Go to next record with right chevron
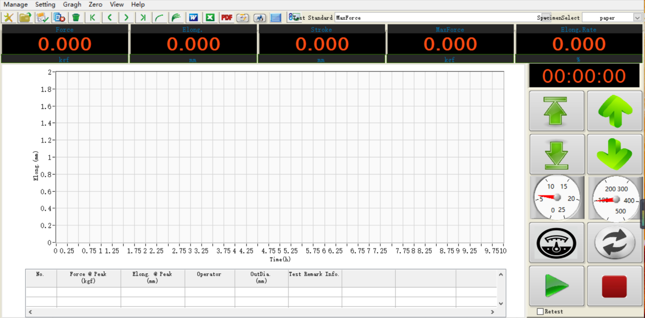This screenshot has height=318, width=645. click(x=126, y=18)
